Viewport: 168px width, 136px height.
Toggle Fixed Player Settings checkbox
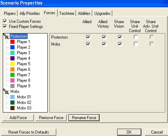(x=5, y=27)
